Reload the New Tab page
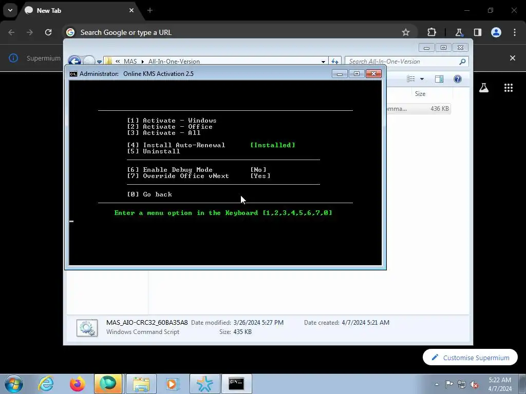The width and height of the screenshot is (526, 394). pos(48,32)
